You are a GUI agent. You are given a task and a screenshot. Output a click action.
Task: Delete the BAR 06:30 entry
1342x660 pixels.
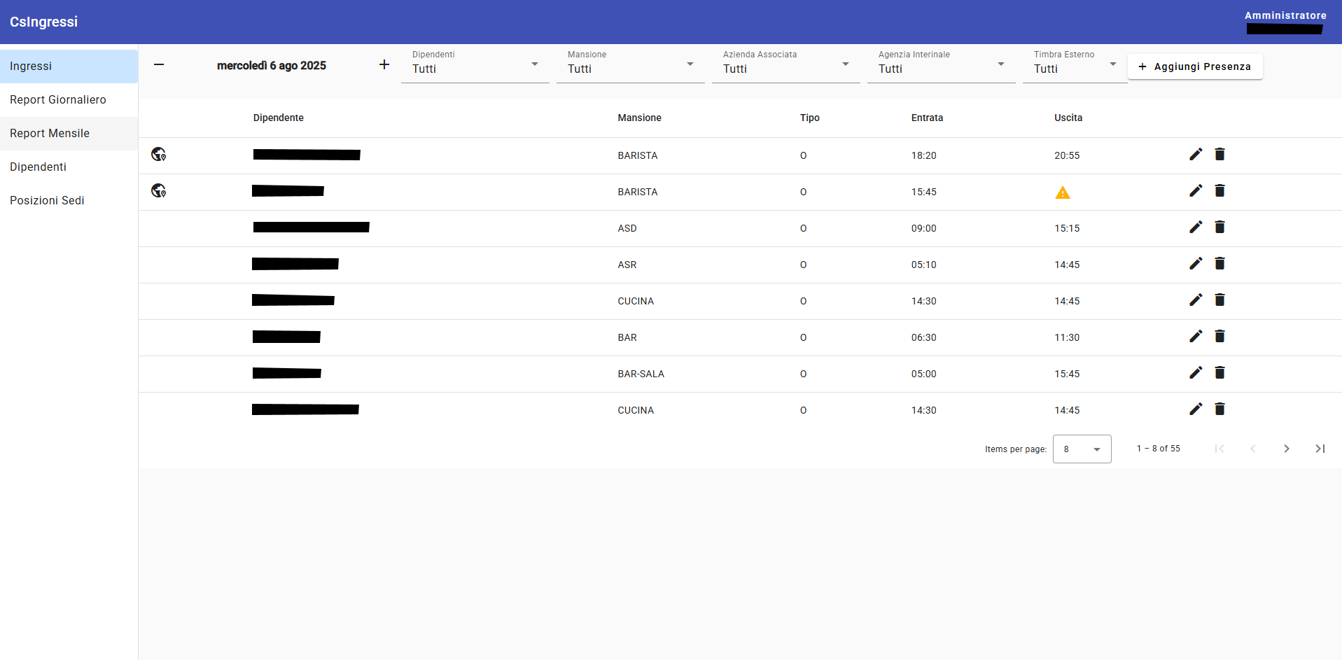(x=1219, y=336)
